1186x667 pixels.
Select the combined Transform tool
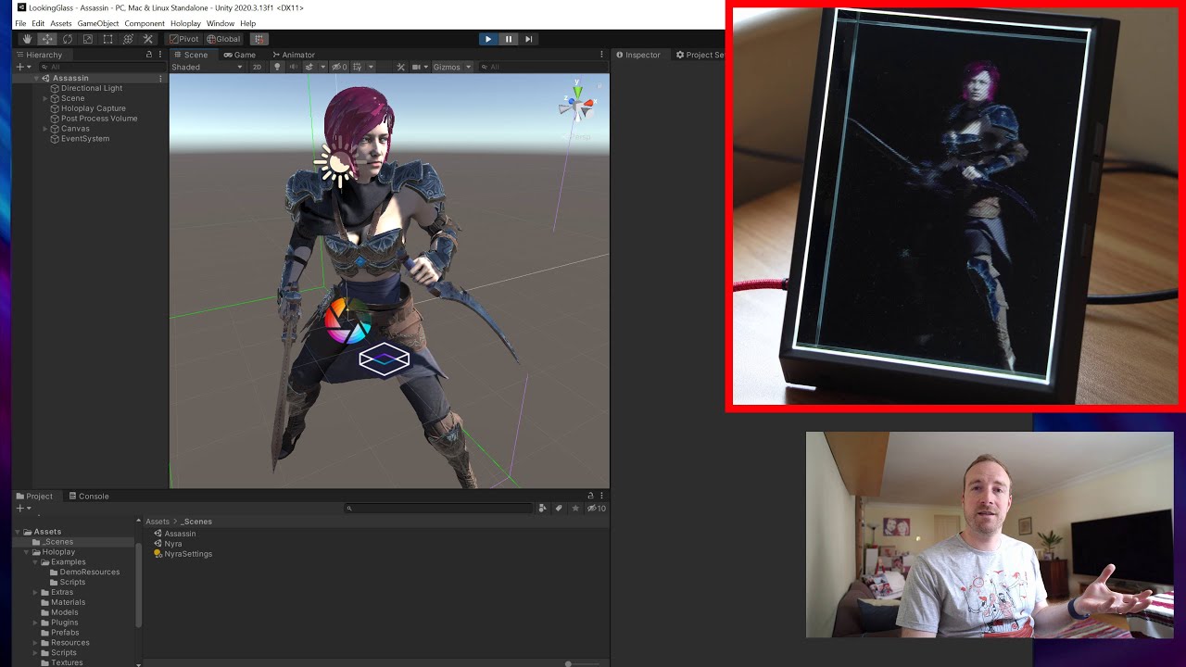click(x=128, y=39)
